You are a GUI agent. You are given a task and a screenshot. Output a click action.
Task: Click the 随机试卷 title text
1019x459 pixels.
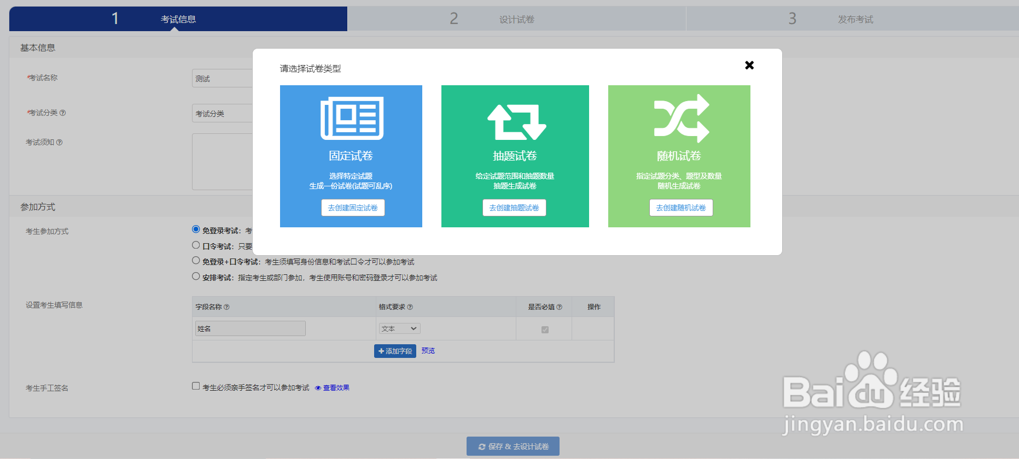[679, 156]
